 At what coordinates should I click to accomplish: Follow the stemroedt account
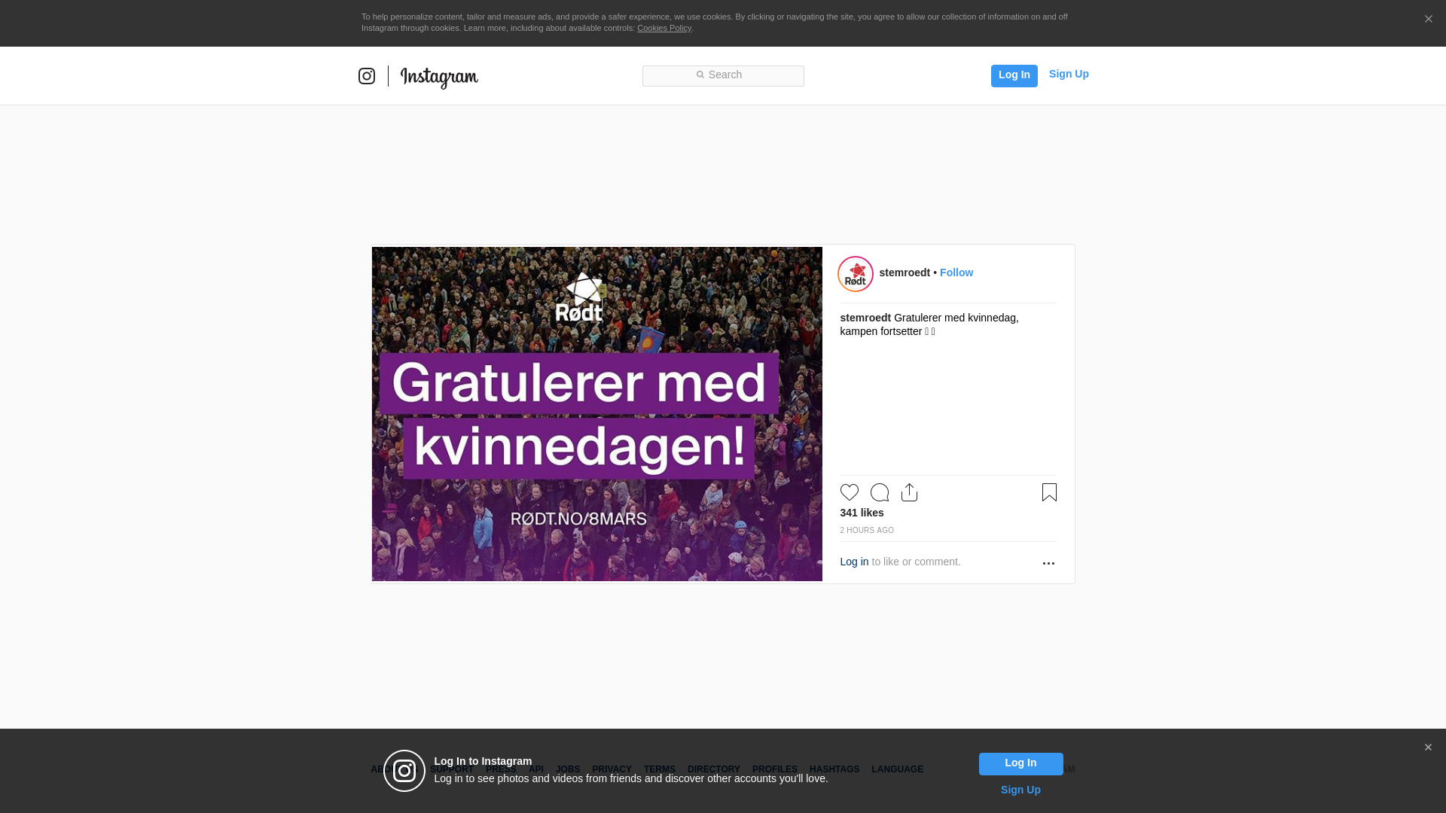coord(956,273)
